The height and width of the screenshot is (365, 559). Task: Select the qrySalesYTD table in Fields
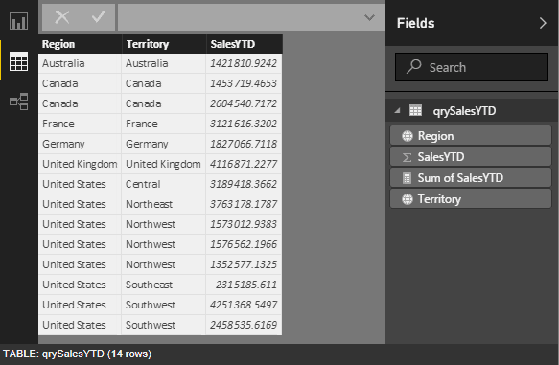(473, 111)
